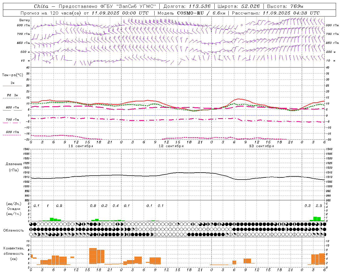The height and width of the screenshot is (272, 340).
Task: Click the Рассчитано: 11.09.2025 04:38 UTC timestamp
Action: click(x=276, y=13)
